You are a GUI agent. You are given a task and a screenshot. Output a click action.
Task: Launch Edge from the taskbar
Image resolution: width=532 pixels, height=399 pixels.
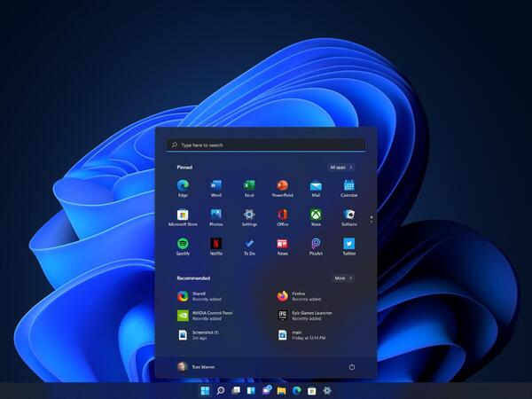(297, 391)
